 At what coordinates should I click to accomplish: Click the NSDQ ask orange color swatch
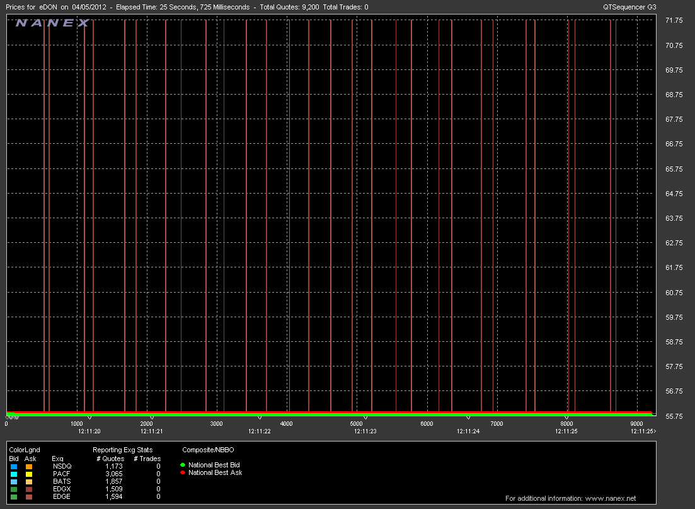pos(29,466)
